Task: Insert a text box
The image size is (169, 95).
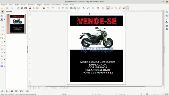Action: [x=75, y=8]
